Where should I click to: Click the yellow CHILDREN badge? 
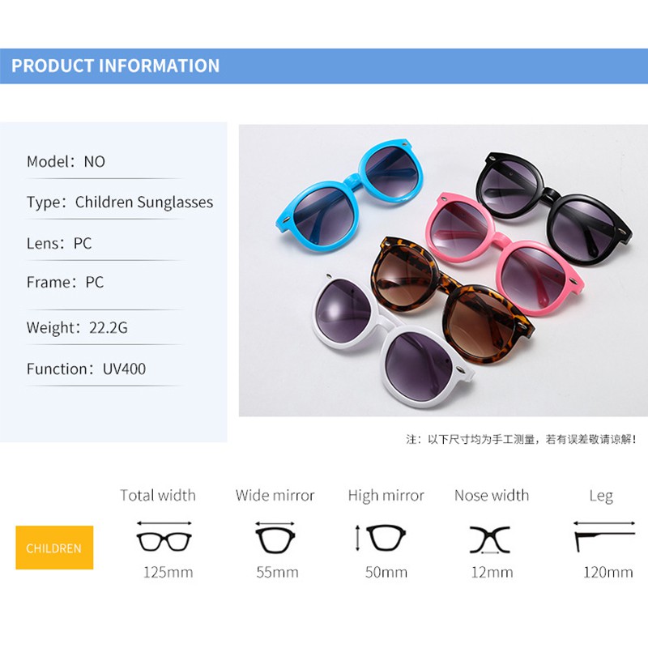[54, 548]
